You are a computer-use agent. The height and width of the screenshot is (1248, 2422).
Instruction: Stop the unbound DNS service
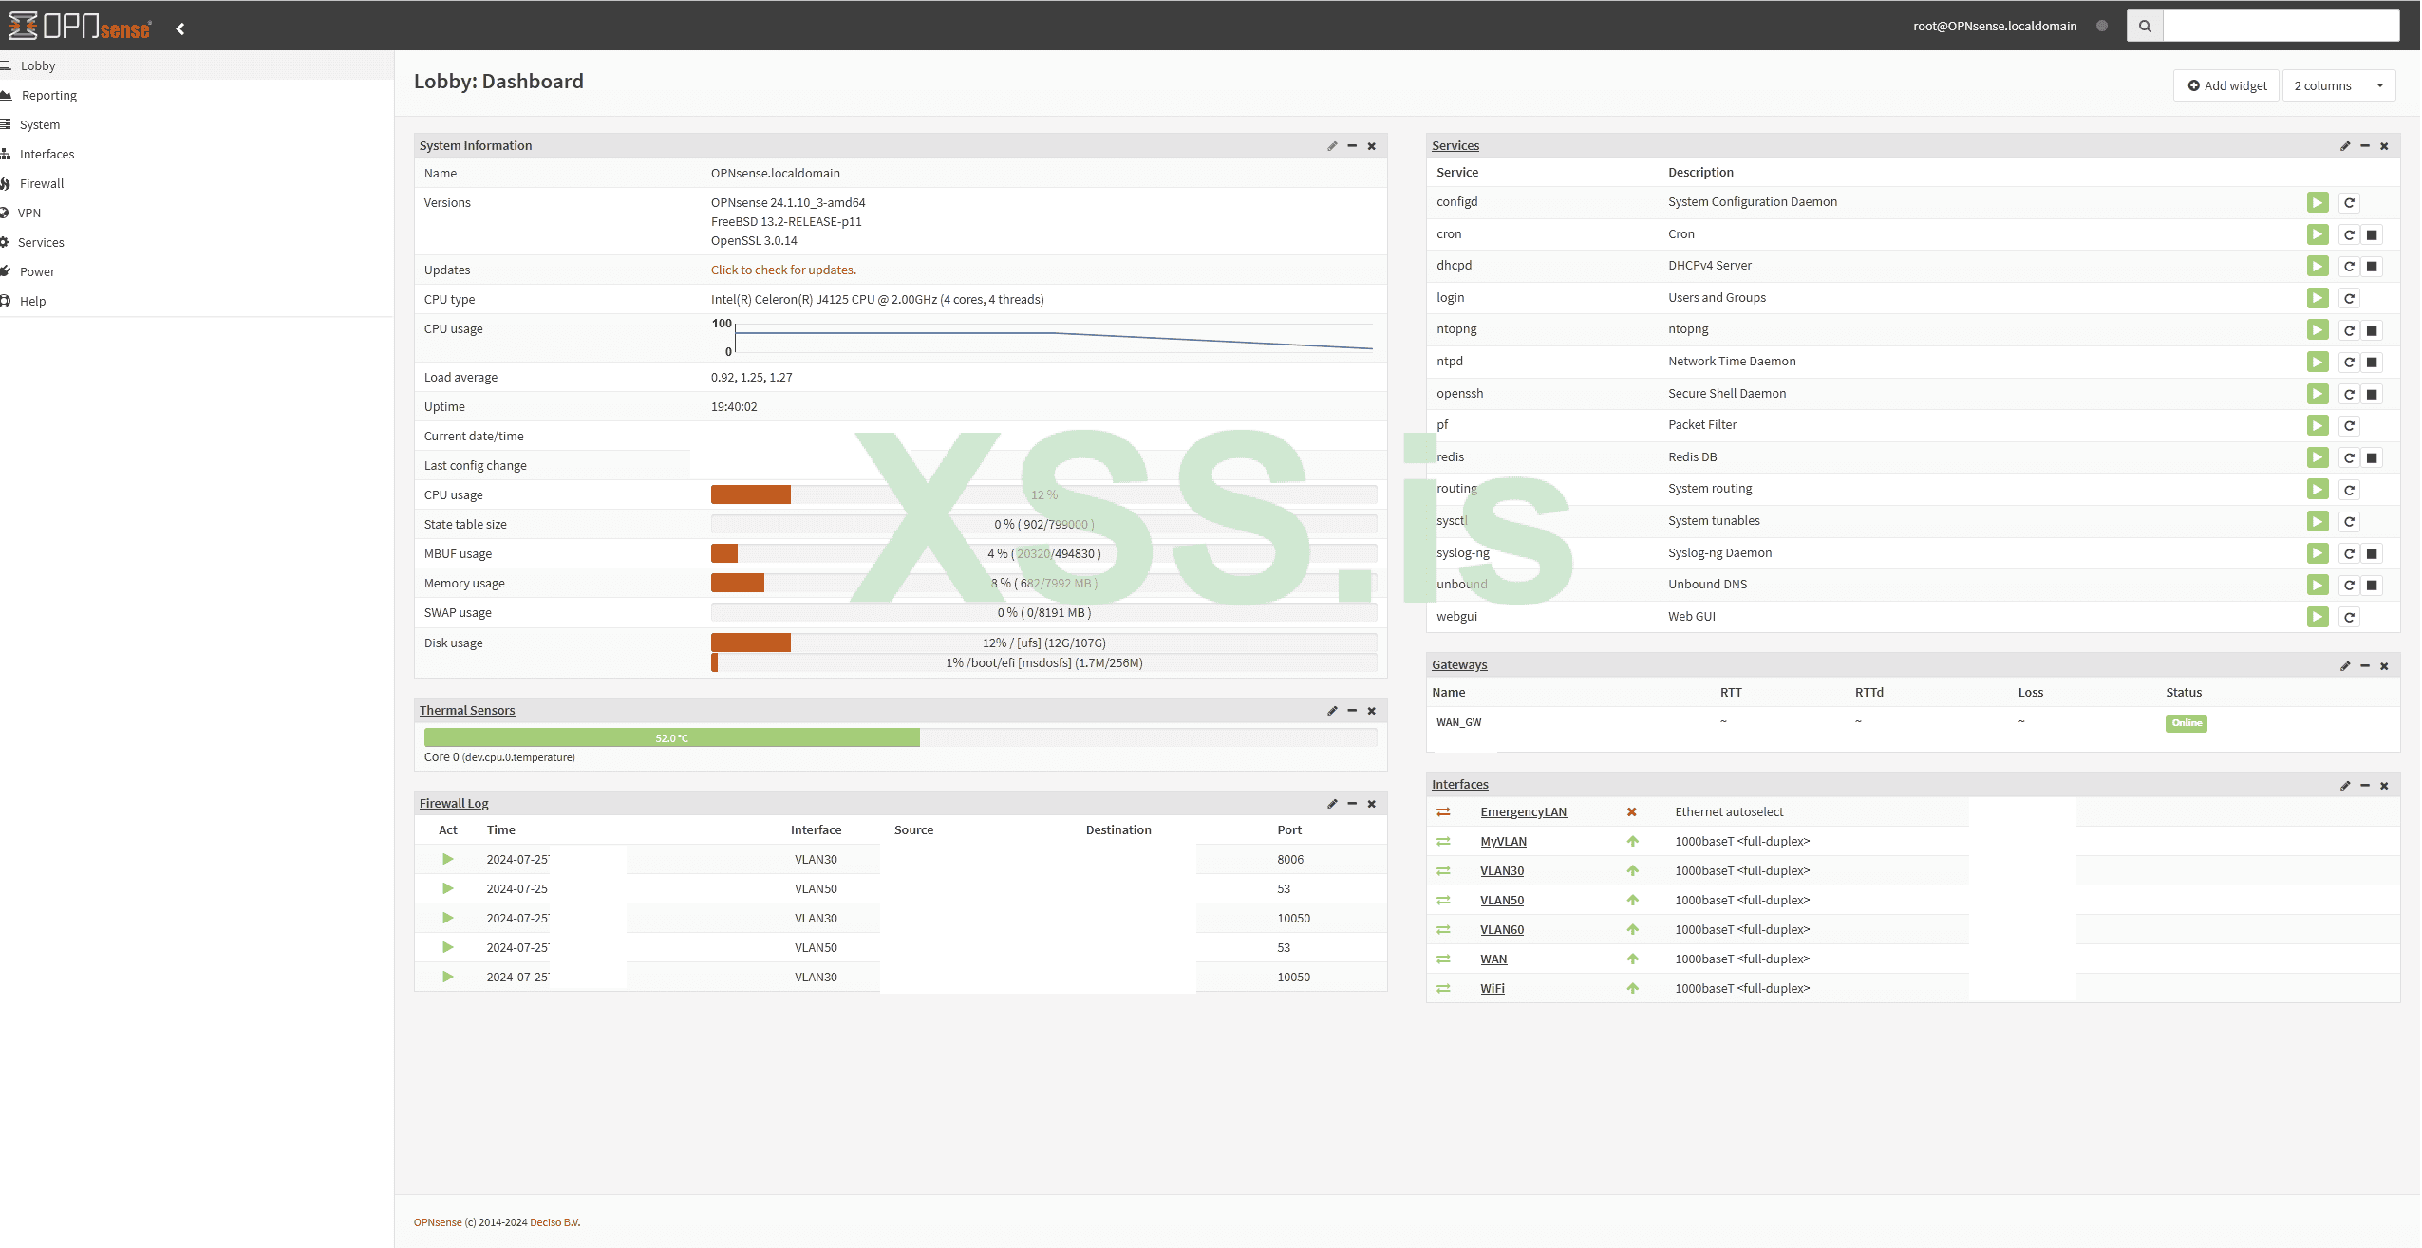(x=2371, y=586)
